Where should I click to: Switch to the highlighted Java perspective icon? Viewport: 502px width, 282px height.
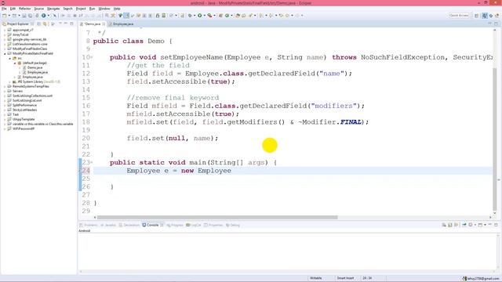click(485, 16)
